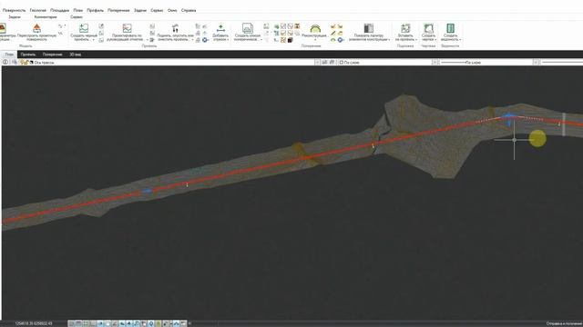Open the Площадки menu

[x=59, y=10]
